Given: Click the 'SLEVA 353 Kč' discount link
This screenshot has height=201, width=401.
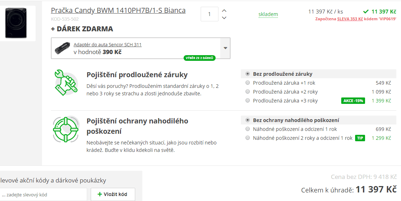Looking at the screenshot, I should [350, 19].
